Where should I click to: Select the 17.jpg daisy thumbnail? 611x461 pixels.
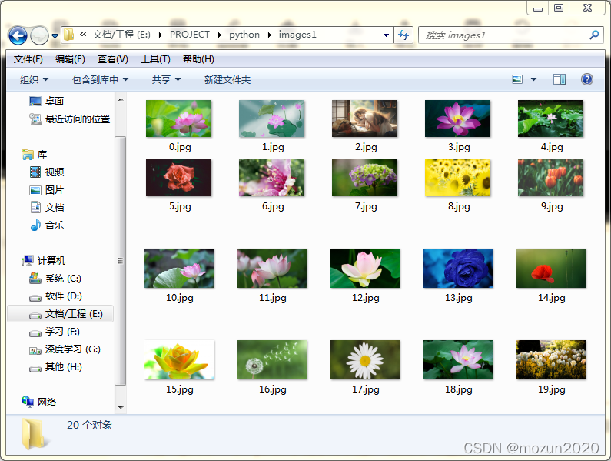point(365,359)
